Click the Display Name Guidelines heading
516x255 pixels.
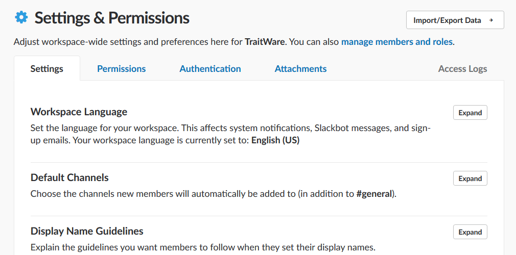87,232
